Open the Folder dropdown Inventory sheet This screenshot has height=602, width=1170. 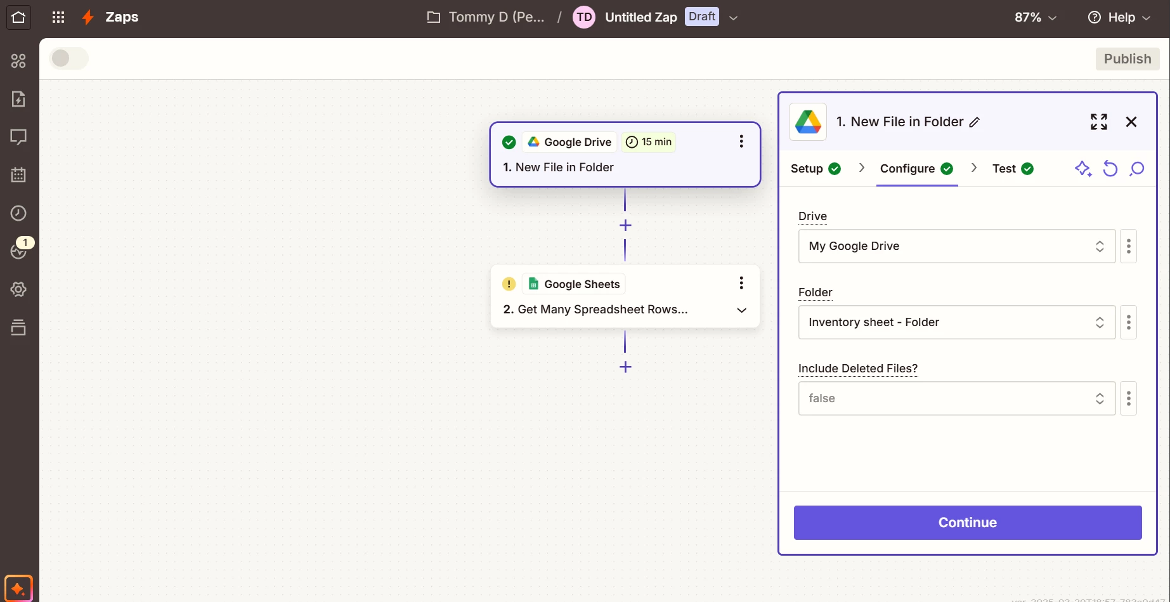click(x=957, y=322)
